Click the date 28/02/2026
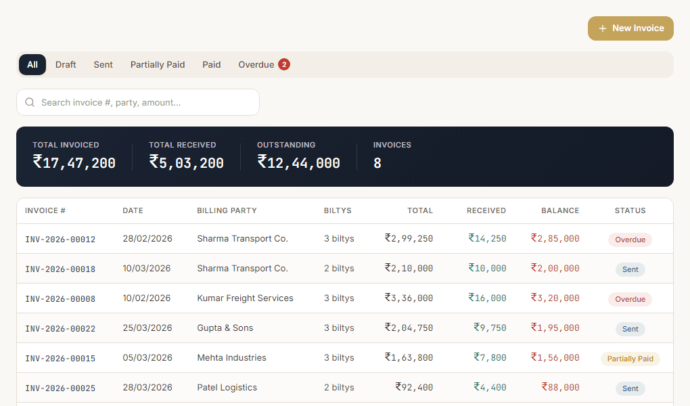This screenshot has height=406, width=690. pyautogui.click(x=147, y=239)
